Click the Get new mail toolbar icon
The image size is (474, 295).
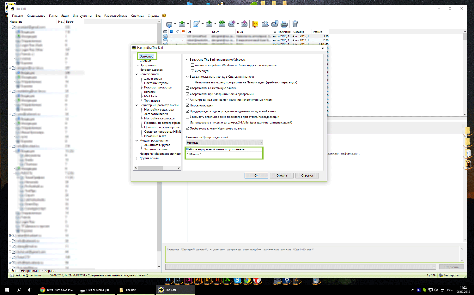pyautogui.click(x=169, y=24)
